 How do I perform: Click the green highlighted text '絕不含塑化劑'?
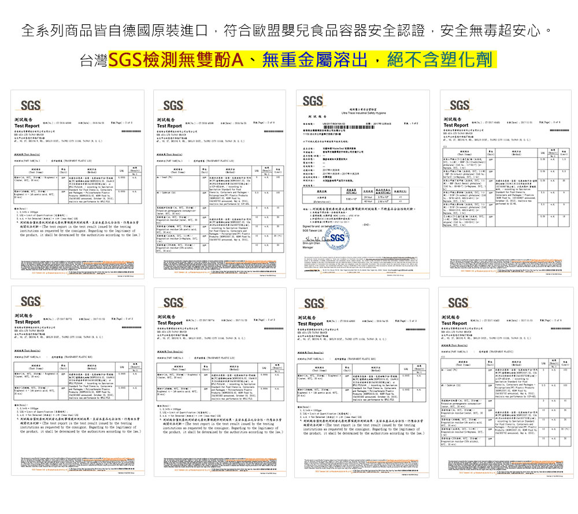point(440,60)
